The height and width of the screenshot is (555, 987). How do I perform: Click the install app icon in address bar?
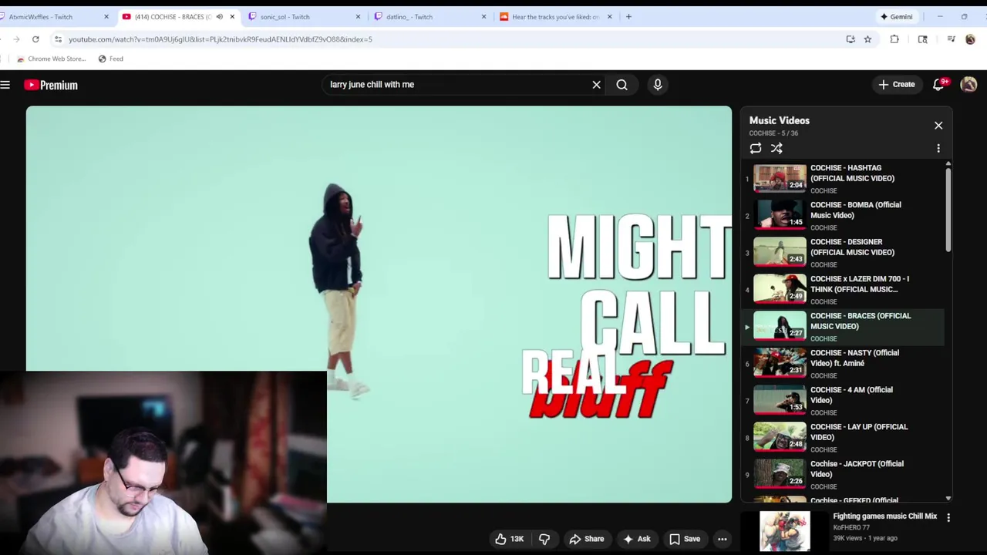pos(851,39)
